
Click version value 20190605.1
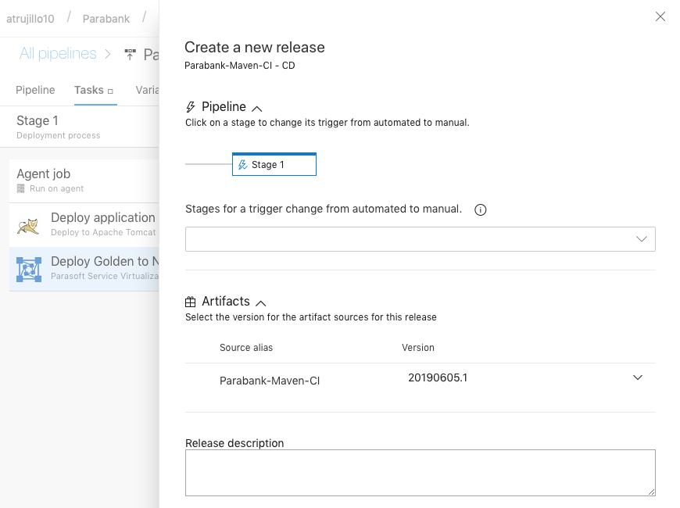click(438, 377)
